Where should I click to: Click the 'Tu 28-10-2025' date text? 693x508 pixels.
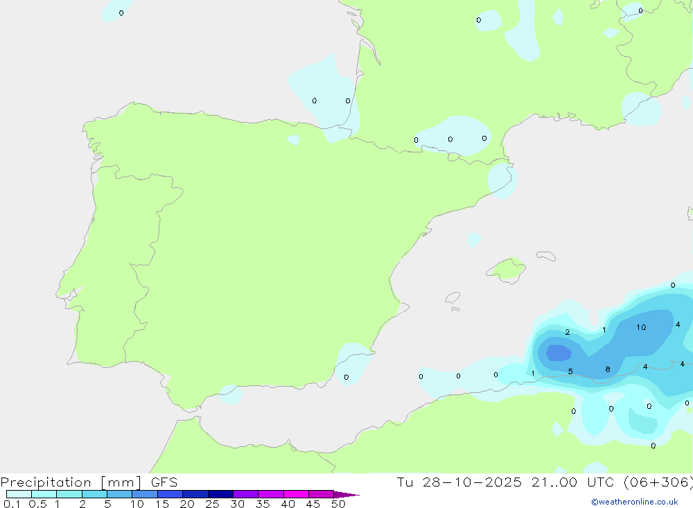[459, 482]
